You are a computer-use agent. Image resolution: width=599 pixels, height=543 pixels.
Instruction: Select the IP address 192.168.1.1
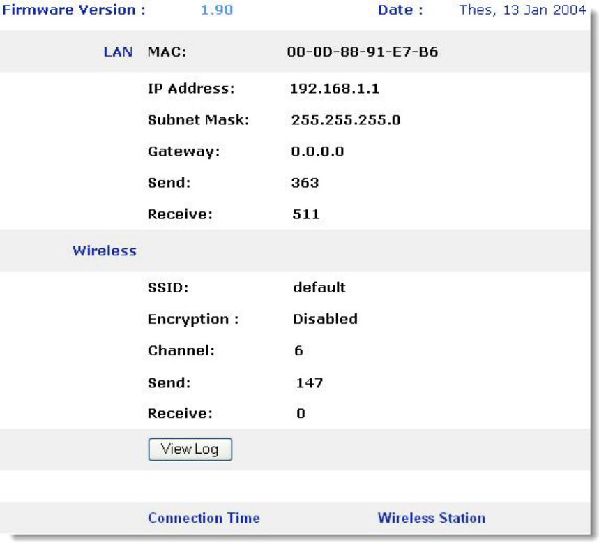click(335, 89)
